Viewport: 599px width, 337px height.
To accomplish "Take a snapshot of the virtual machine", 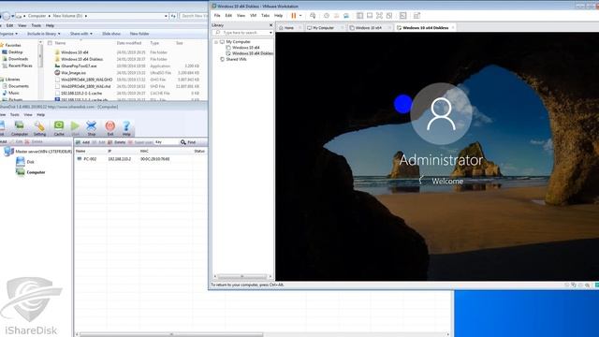I will [327, 16].
